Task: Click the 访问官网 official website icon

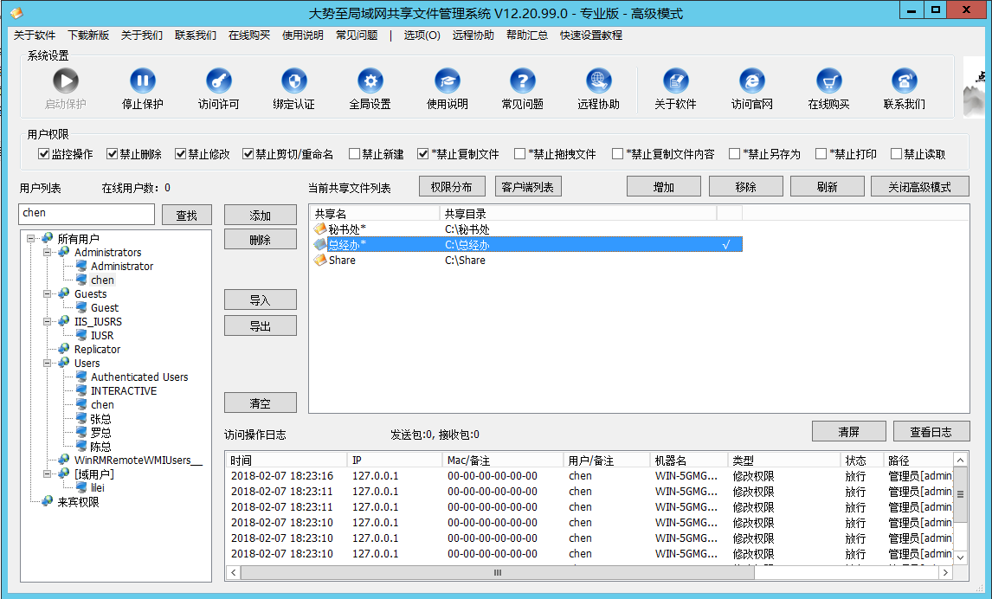Action: tap(750, 81)
